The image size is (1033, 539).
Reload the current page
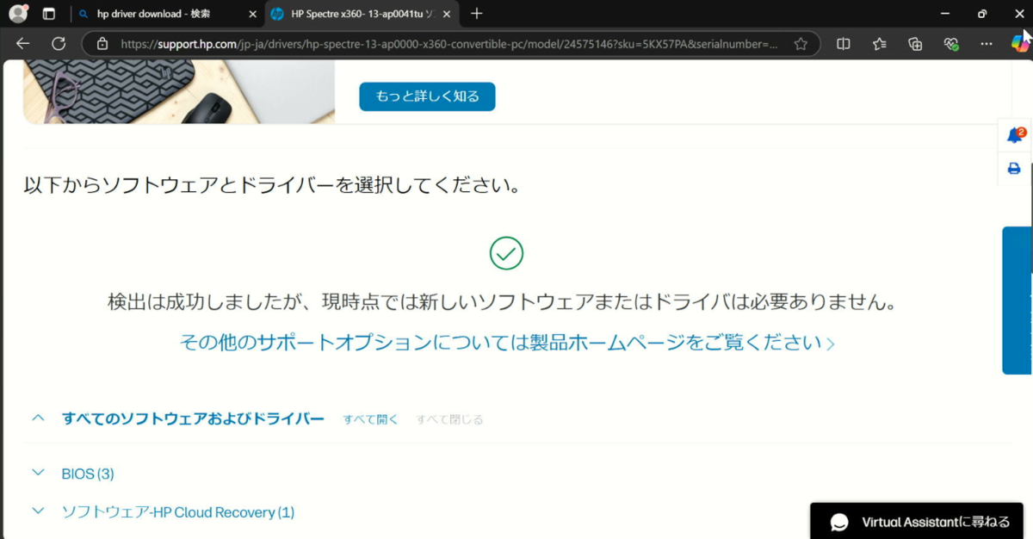click(59, 44)
